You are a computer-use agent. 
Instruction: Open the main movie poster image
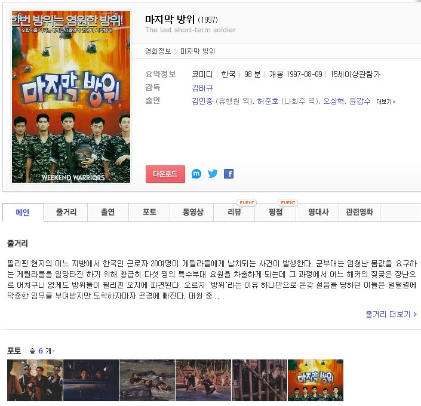(x=71, y=97)
